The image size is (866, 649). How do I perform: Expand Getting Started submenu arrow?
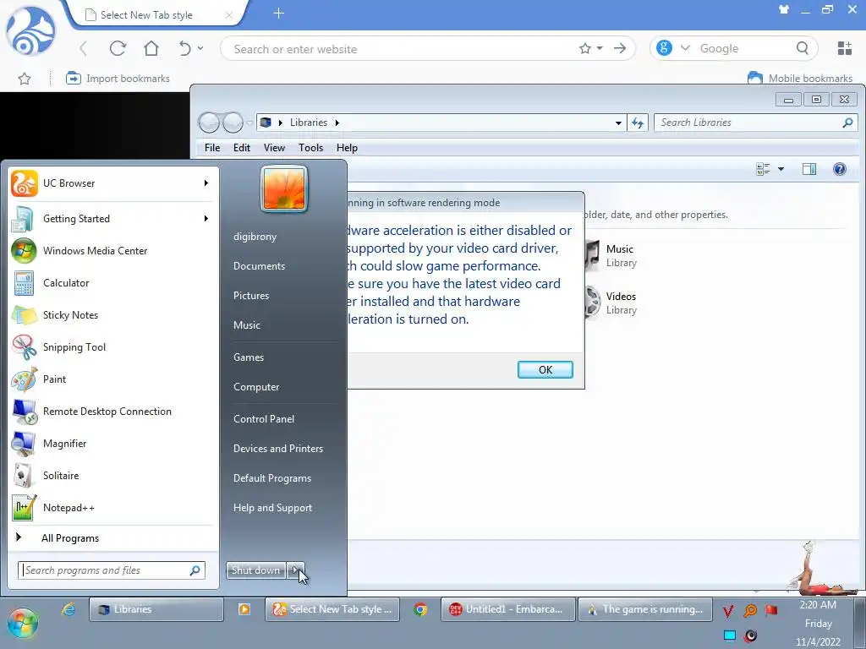[x=206, y=219]
